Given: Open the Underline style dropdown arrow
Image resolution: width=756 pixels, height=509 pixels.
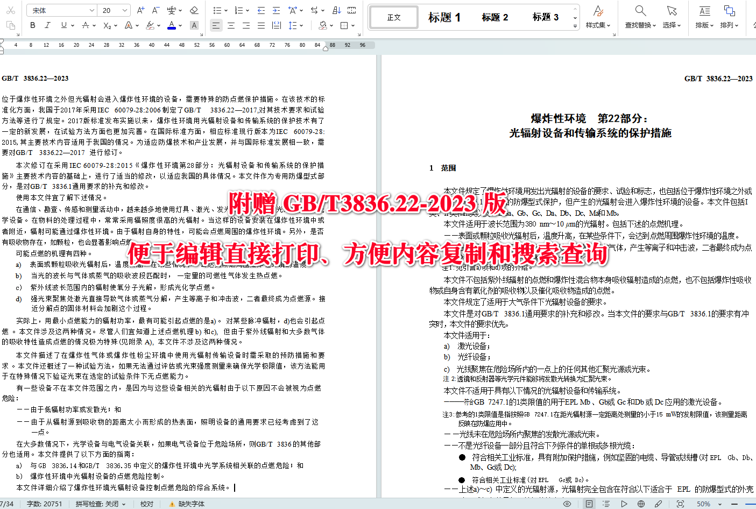Looking at the screenshot, I should (x=72, y=25).
